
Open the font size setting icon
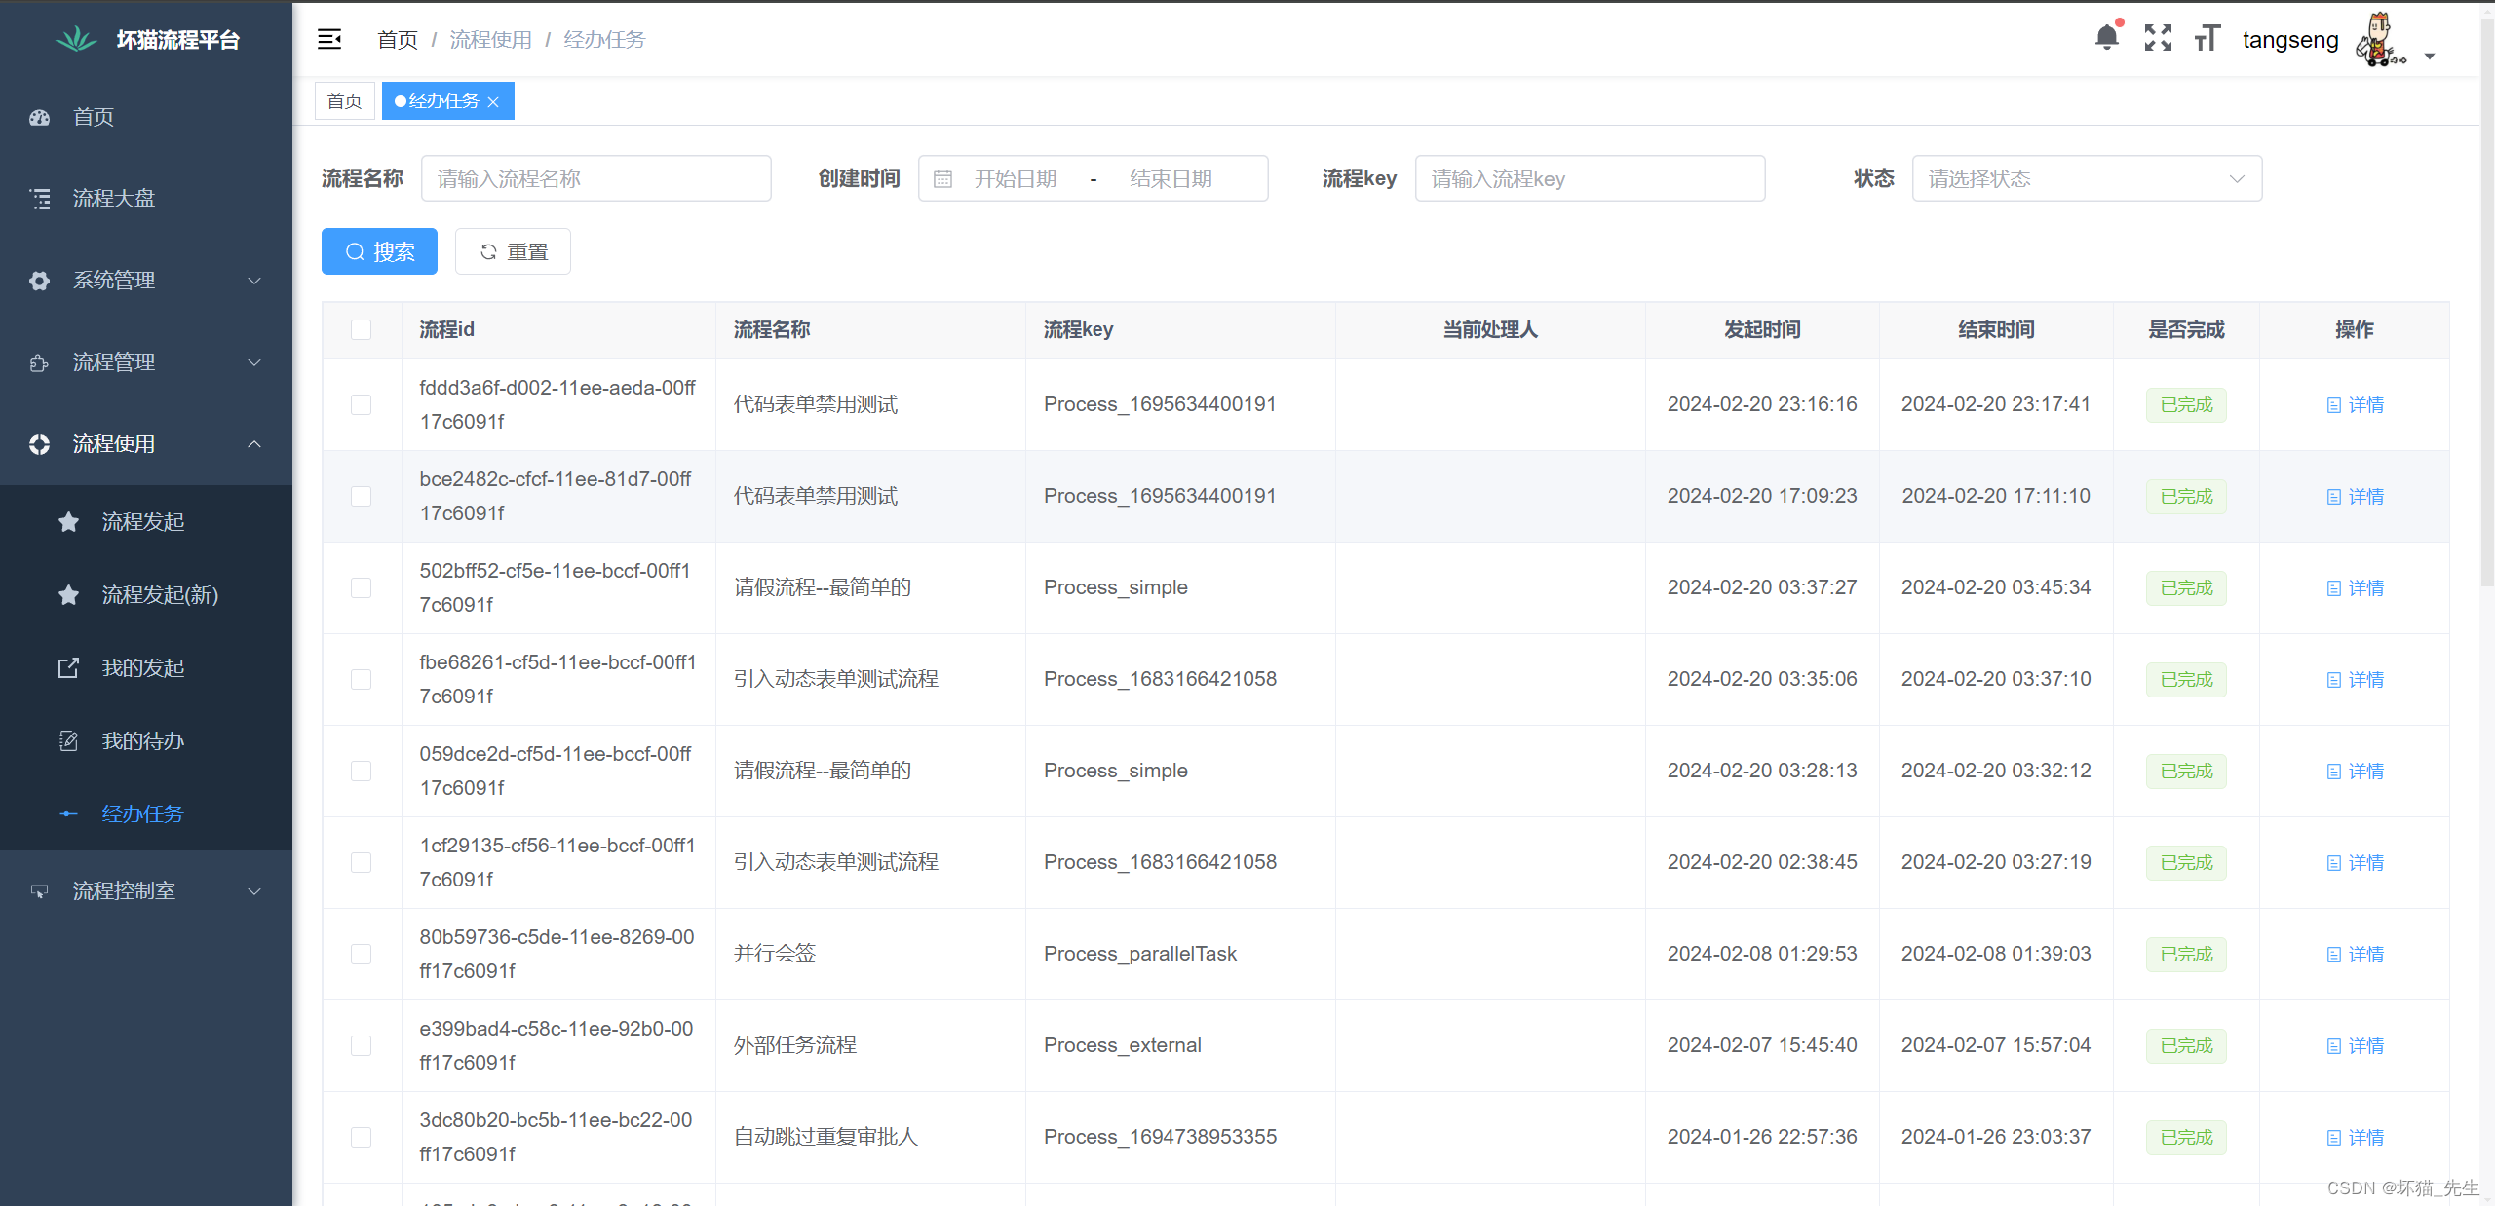coord(2207,38)
